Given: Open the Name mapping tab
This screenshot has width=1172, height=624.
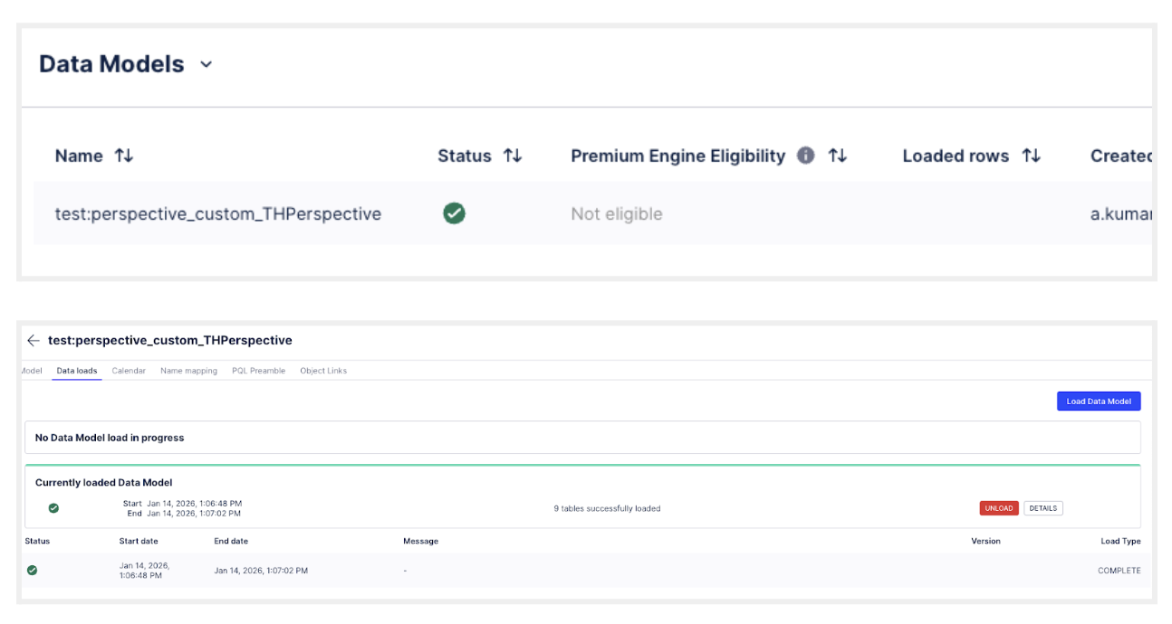Looking at the screenshot, I should pos(188,371).
